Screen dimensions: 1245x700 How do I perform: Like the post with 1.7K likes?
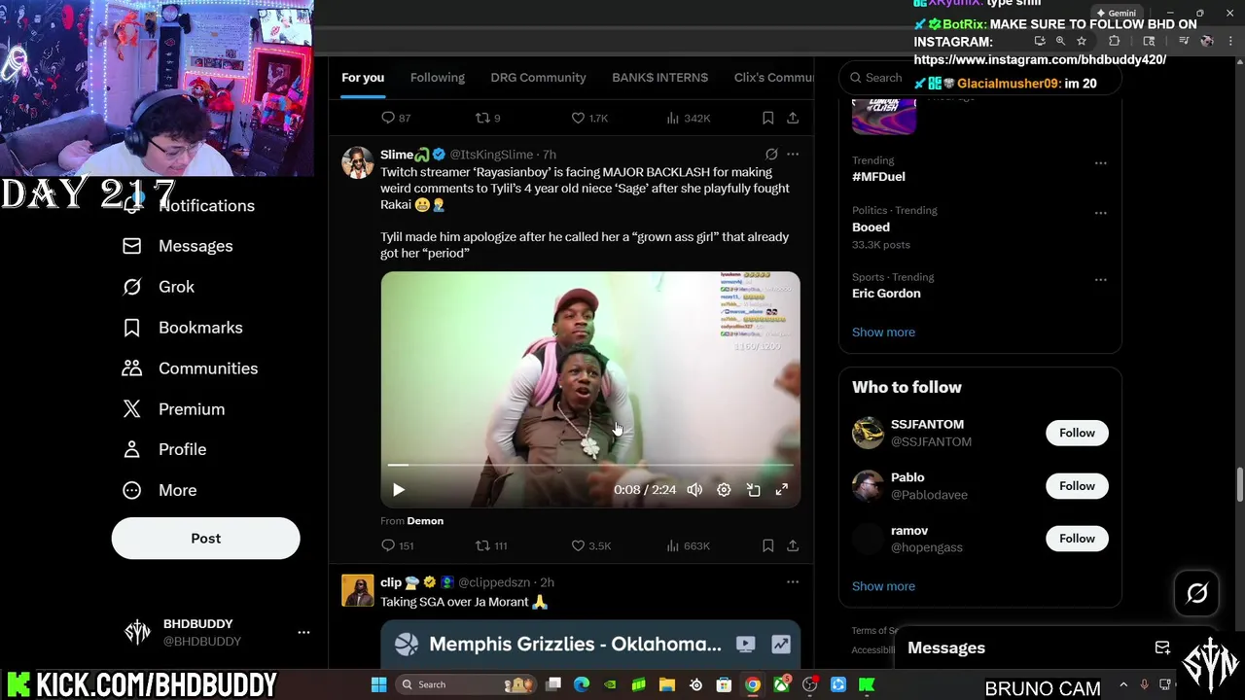588,118
